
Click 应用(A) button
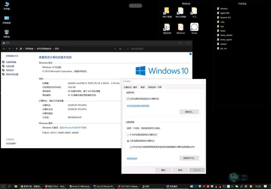coord(197,170)
